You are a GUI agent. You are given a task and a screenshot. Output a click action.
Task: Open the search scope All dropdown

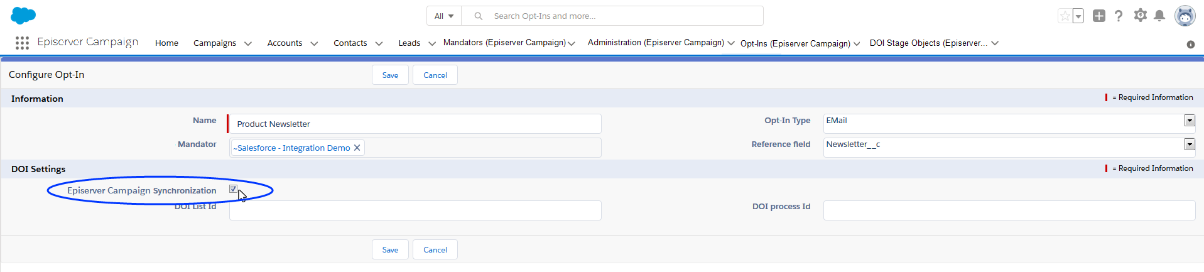(x=444, y=16)
